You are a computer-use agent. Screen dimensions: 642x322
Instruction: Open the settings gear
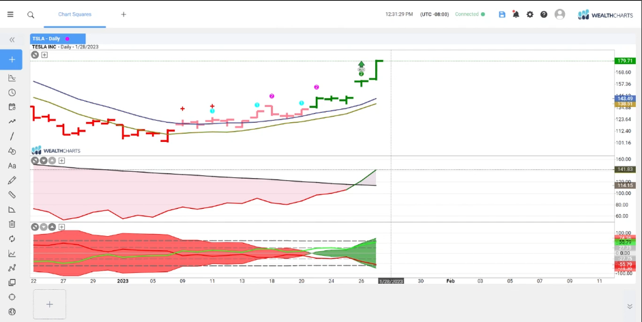[x=530, y=14]
